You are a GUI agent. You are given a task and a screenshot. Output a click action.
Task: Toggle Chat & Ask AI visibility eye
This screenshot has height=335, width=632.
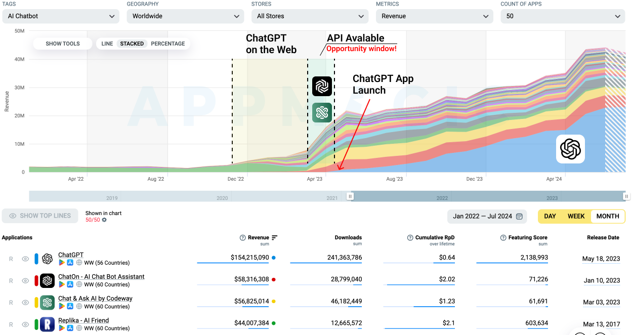tap(25, 303)
